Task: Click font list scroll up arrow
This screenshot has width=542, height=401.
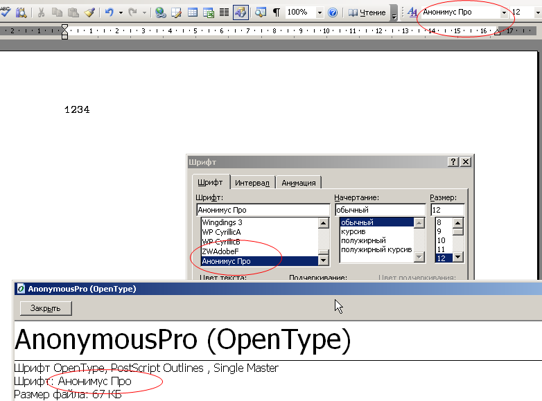Action: (323, 223)
